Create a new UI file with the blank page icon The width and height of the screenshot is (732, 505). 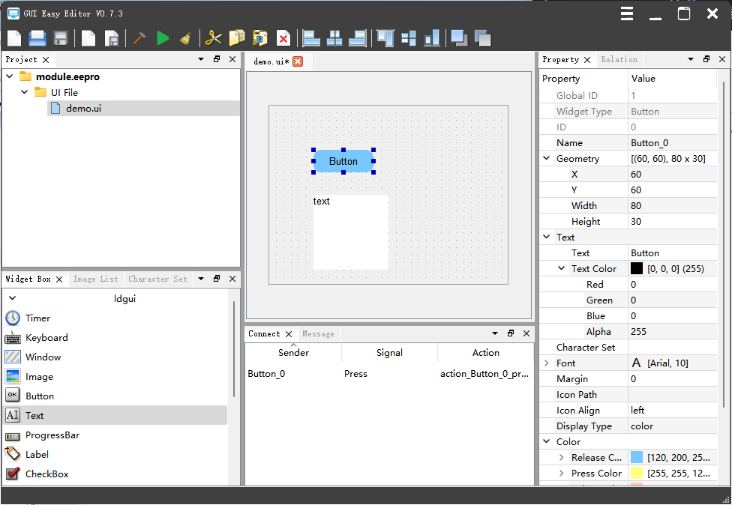88,38
